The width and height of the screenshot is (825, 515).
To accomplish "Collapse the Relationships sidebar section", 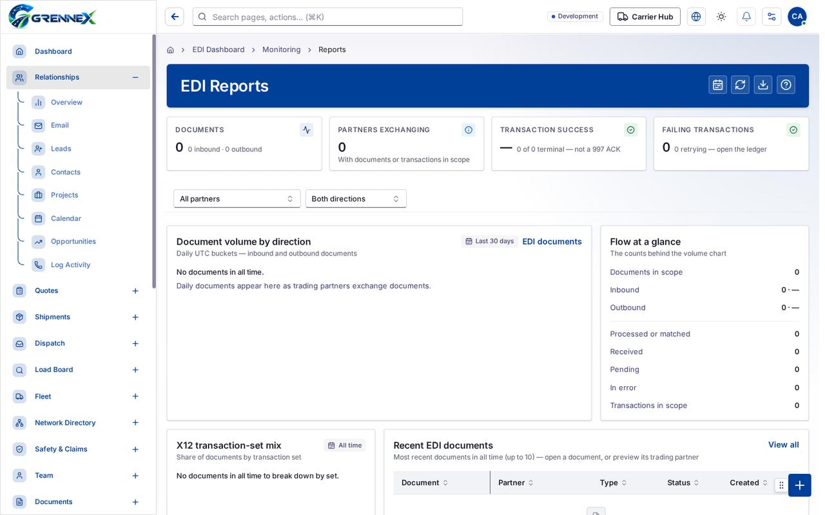I will click(135, 77).
